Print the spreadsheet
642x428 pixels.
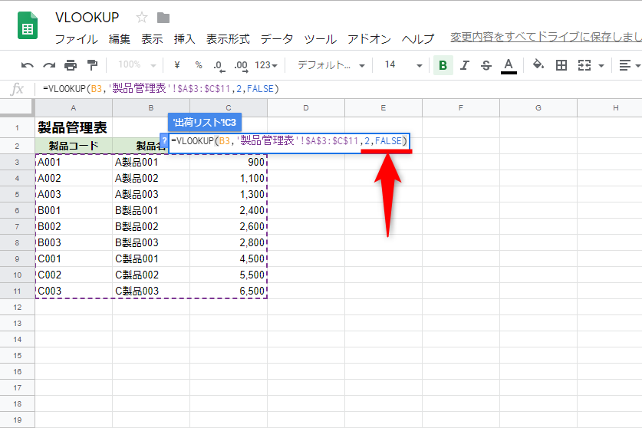click(71, 65)
